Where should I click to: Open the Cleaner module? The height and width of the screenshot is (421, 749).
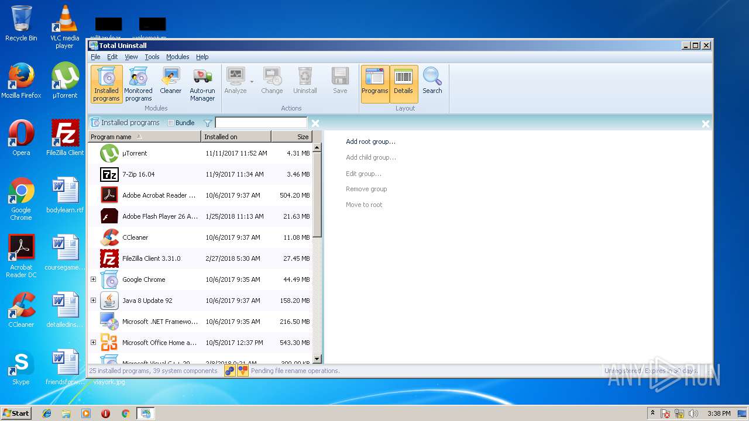pyautogui.click(x=170, y=81)
